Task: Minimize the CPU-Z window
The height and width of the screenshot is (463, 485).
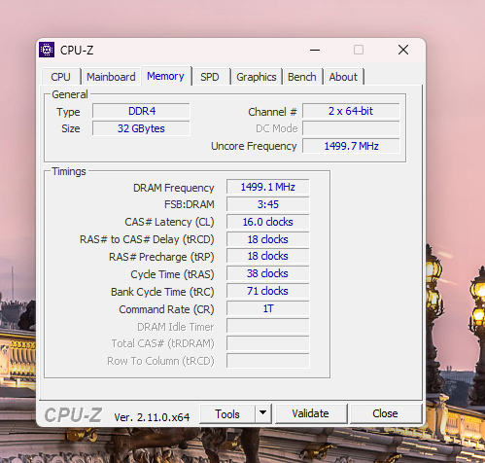Action: pyautogui.click(x=315, y=50)
